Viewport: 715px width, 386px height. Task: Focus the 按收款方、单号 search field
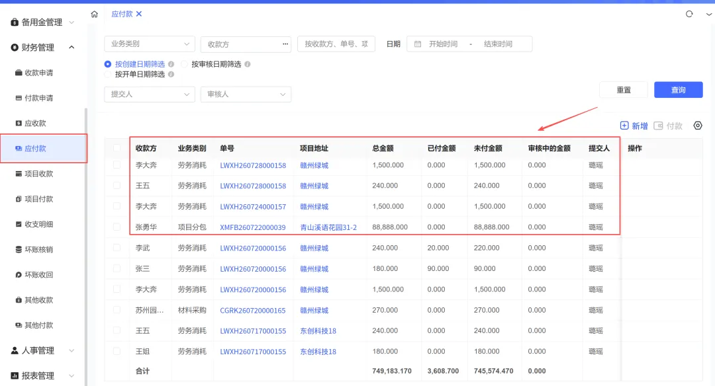tap(336, 44)
